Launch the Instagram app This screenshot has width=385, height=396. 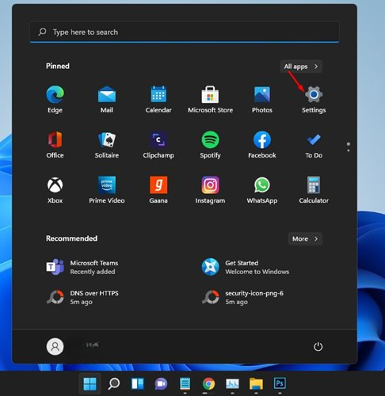tap(210, 190)
